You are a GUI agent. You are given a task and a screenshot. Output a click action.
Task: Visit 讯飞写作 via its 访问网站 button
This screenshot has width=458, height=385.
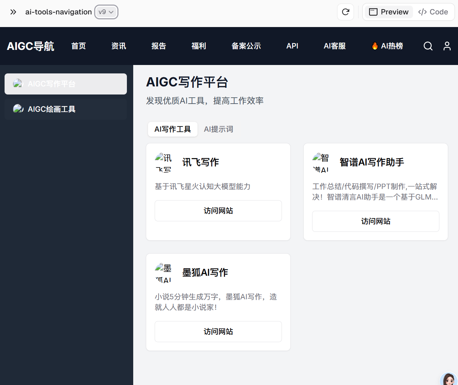(218, 210)
